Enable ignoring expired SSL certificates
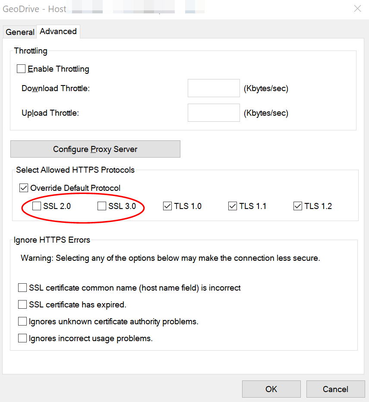 click(22, 304)
